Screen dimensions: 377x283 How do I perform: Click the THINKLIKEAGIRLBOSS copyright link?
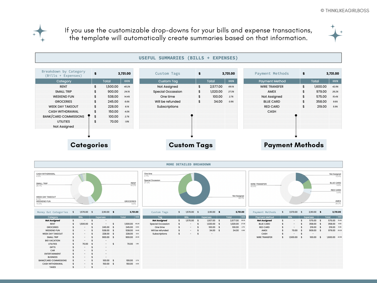click(x=345, y=10)
